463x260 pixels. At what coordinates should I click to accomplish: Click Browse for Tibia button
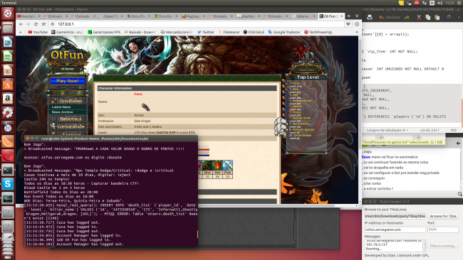point(443,216)
